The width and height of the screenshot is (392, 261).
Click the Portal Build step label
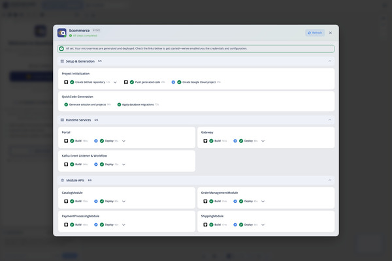click(78, 141)
